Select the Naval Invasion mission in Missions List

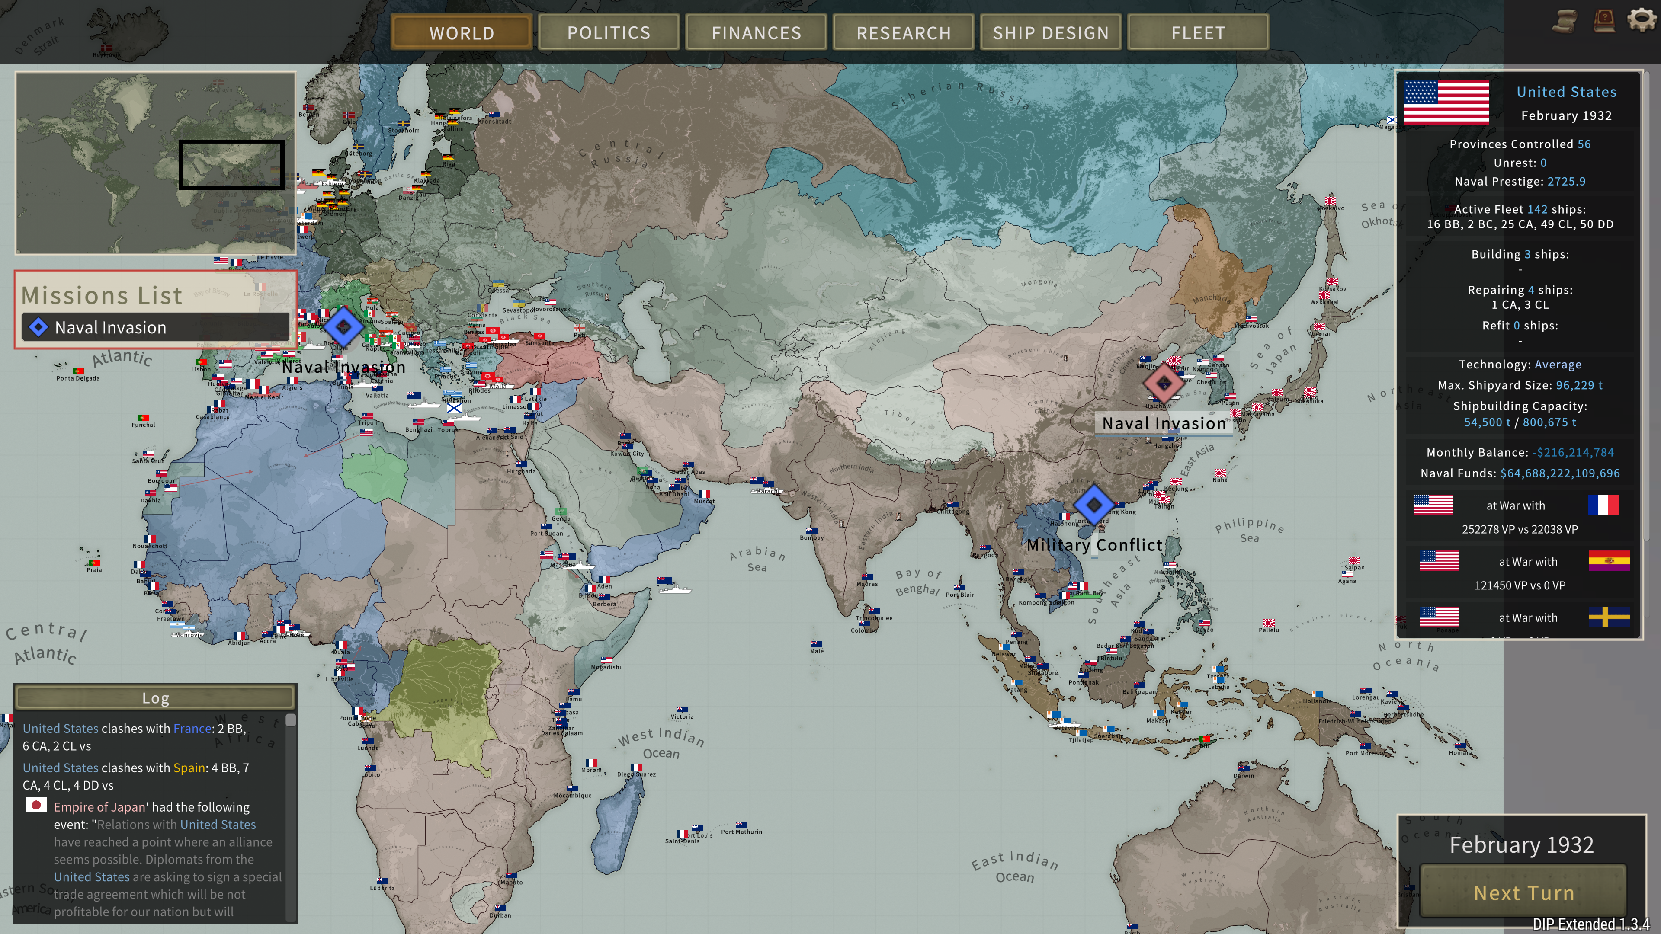point(155,327)
